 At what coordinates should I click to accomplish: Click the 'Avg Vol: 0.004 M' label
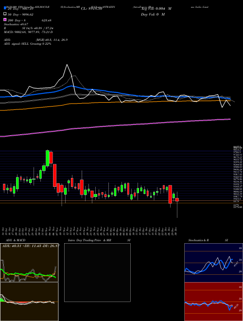tap(156, 9)
